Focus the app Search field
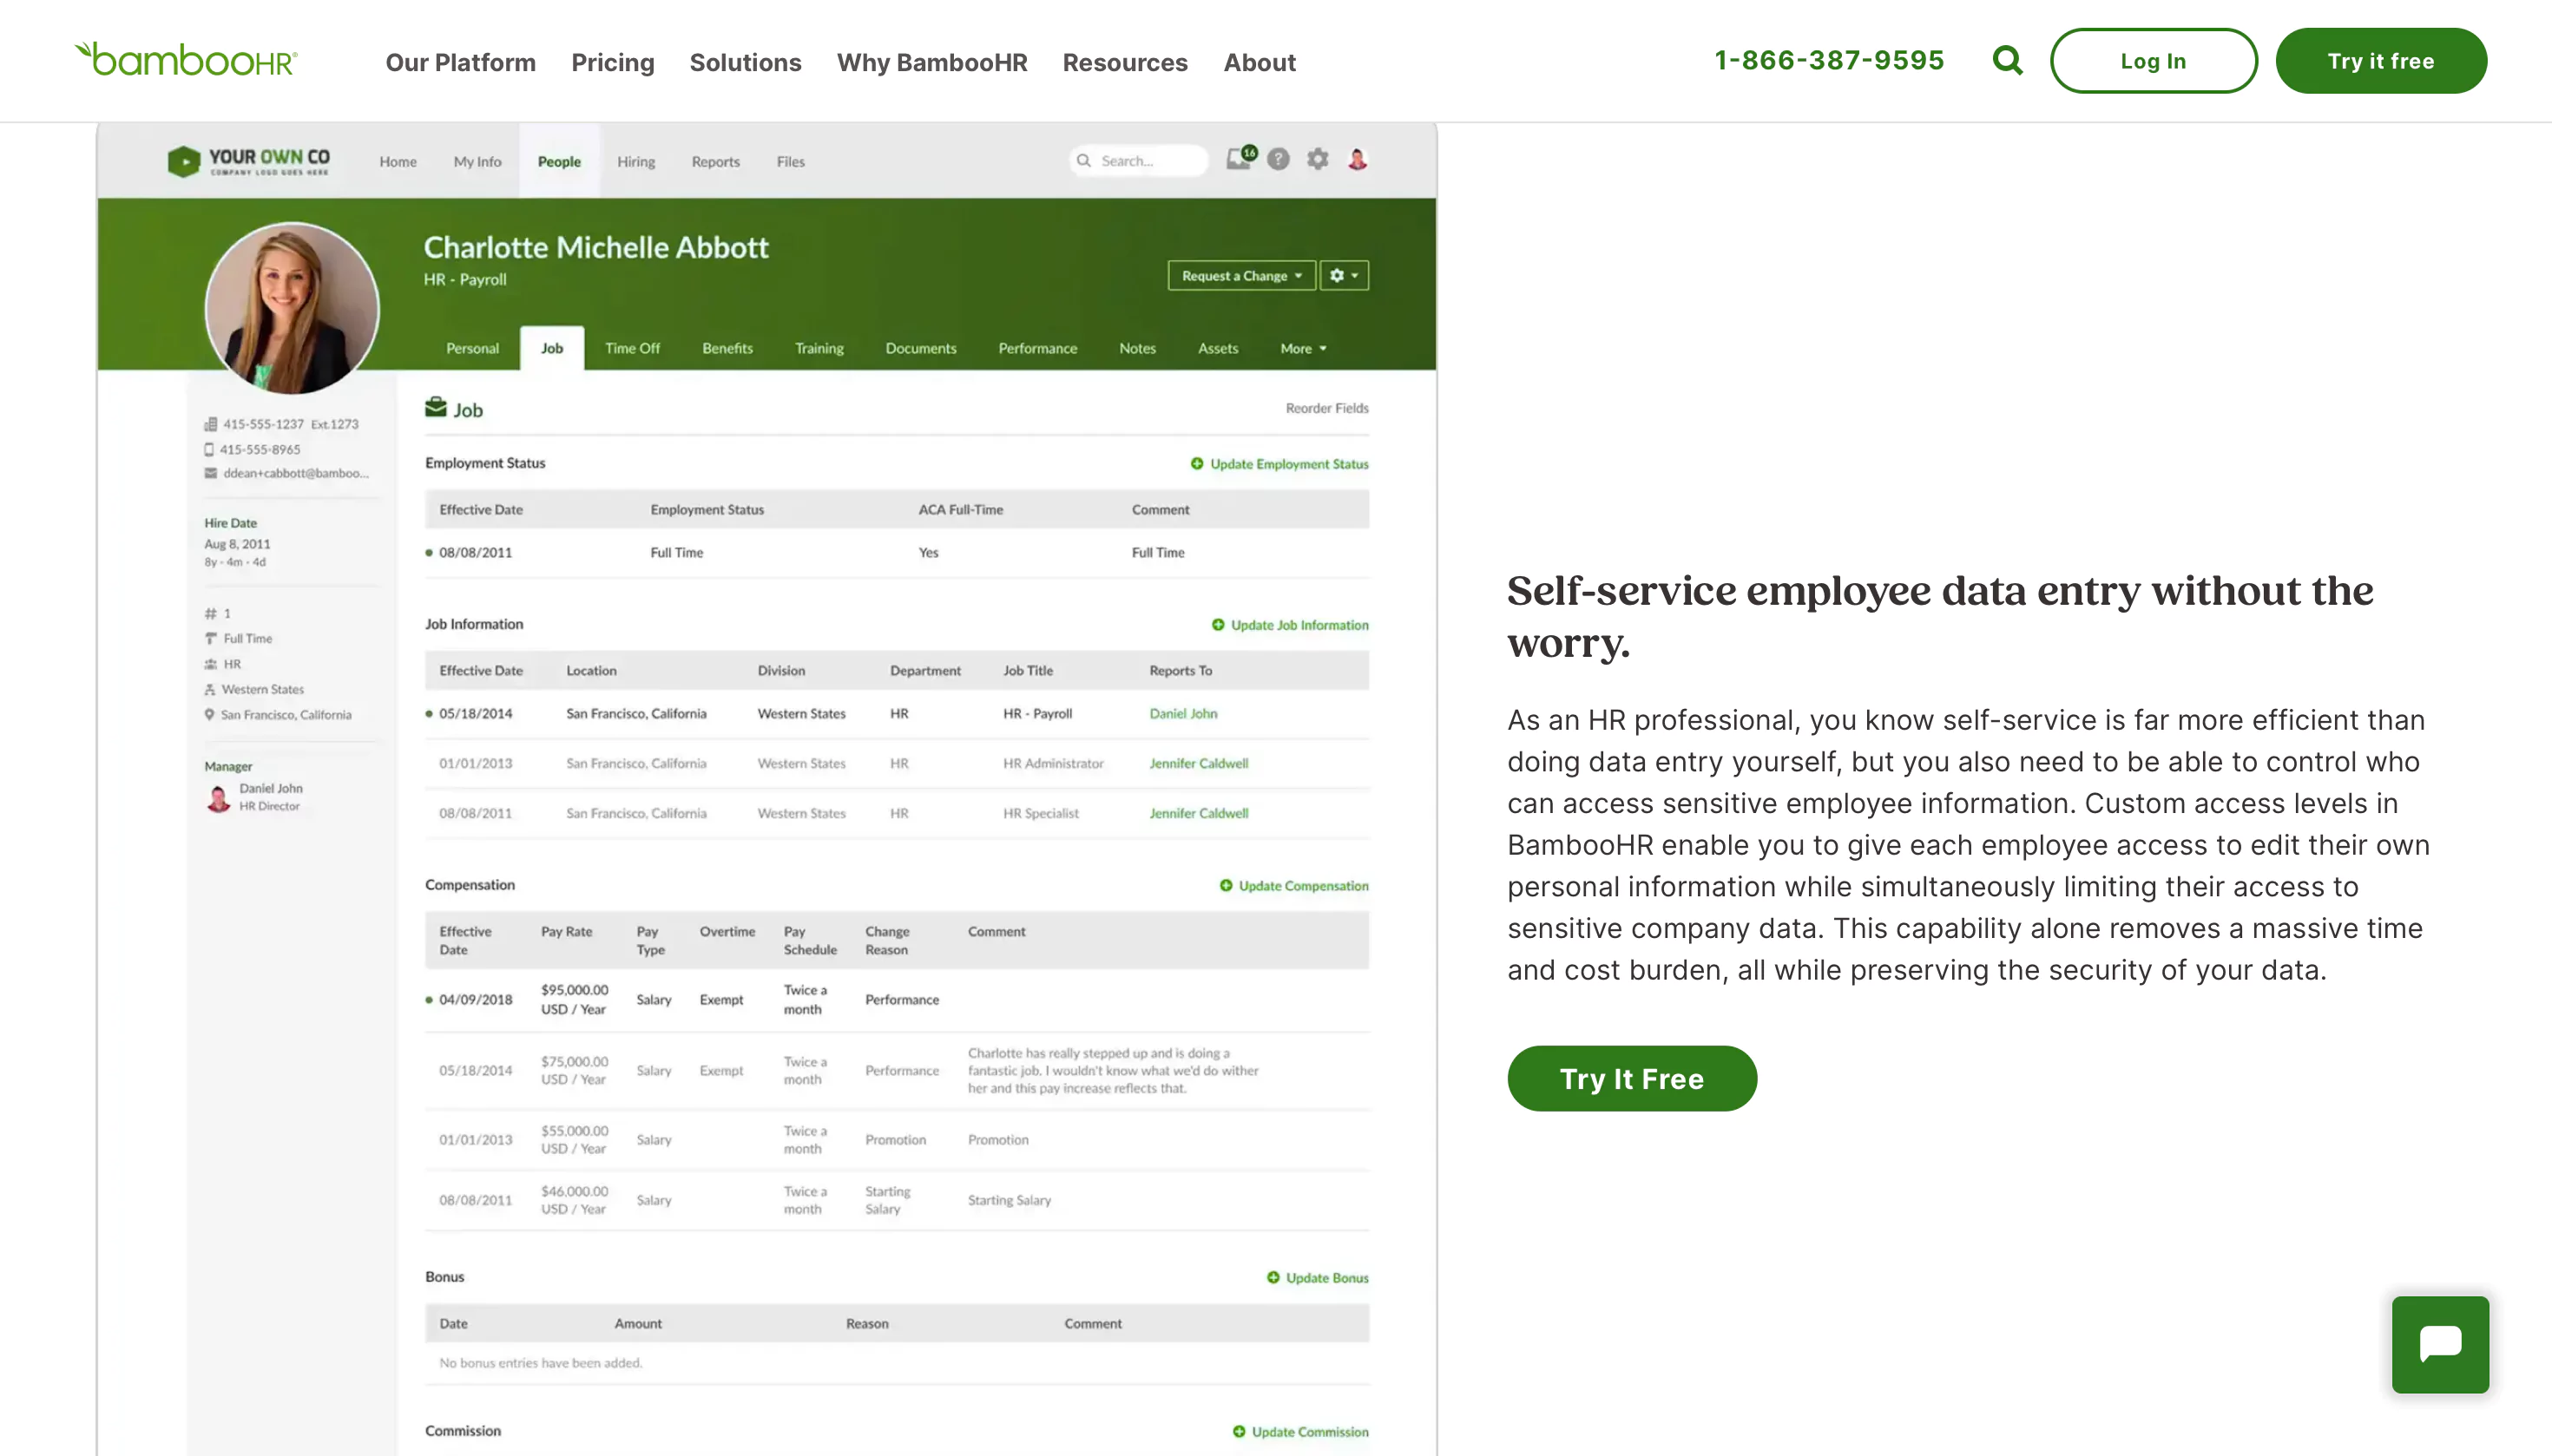2552x1456 pixels. click(1139, 160)
